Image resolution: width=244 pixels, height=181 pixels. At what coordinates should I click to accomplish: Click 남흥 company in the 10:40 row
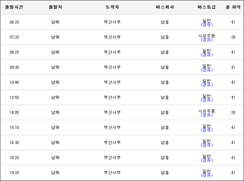coord(165,82)
